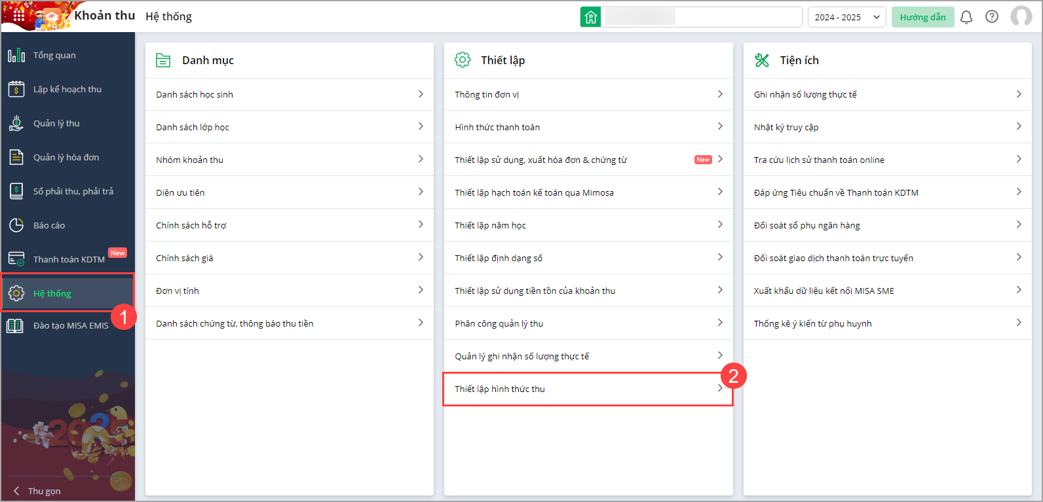The width and height of the screenshot is (1043, 502).
Task: Open the user profile avatar
Action: pos(1021,16)
